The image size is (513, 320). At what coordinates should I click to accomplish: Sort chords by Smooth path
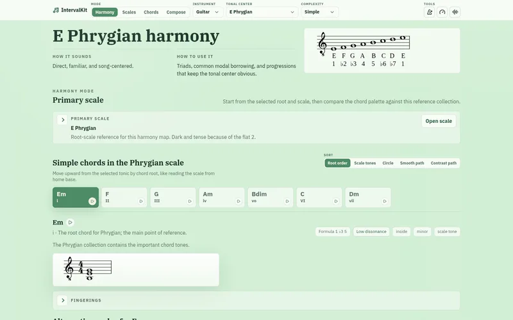412,163
